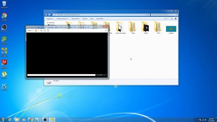Open the Share with menu
This screenshot has height=122, width=217.
(x=75, y=19)
